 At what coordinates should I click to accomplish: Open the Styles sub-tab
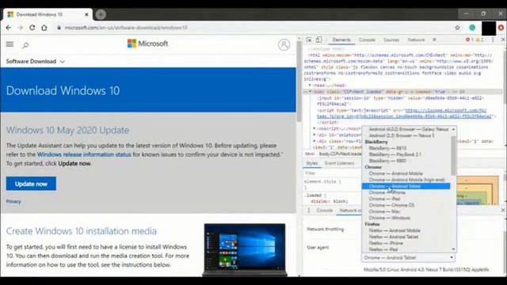311,163
